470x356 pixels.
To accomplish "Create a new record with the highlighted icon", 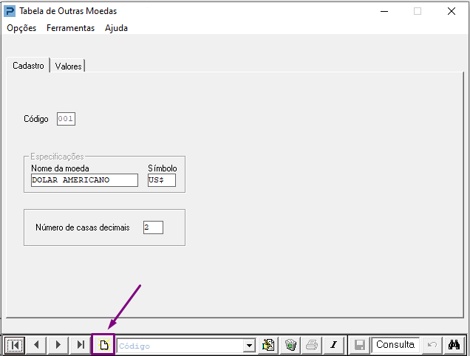I will pyautogui.click(x=103, y=345).
